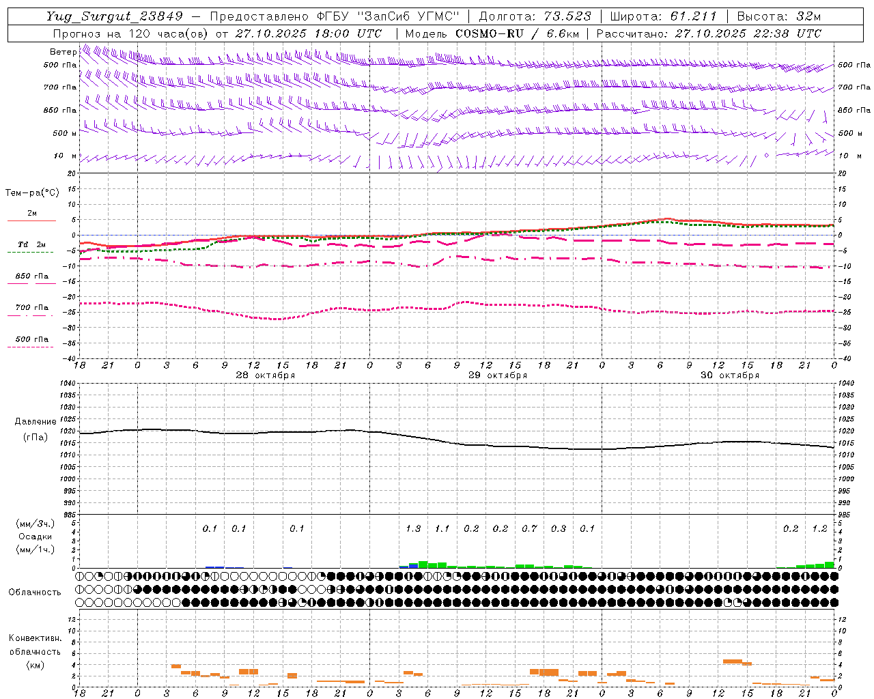The image size is (874, 699).
Task: Select the provider text ФГБУ "ЗапСиб УГМС"
Action: [x=389, y=16]
